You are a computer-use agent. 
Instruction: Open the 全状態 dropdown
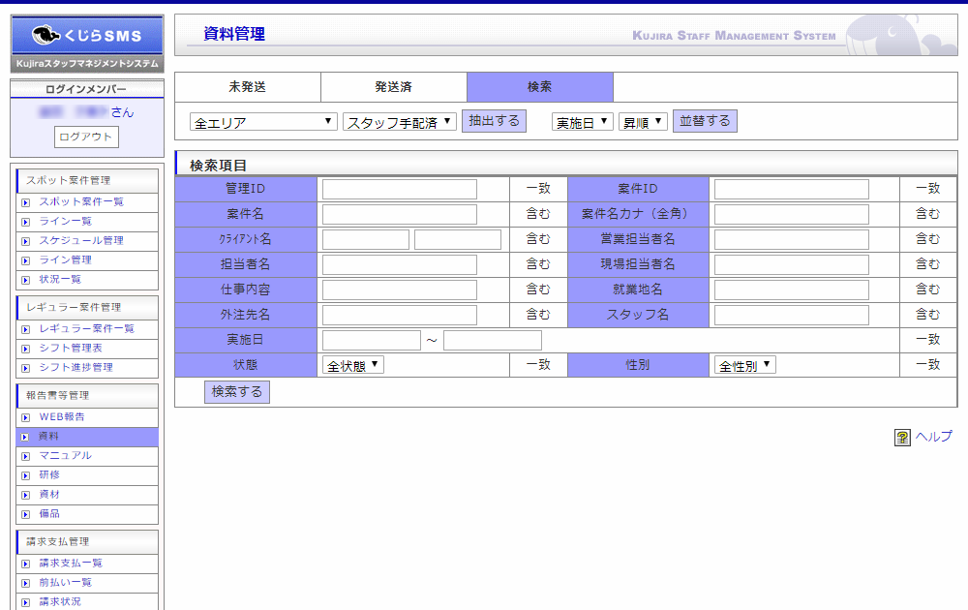click(x=353, y=365)
